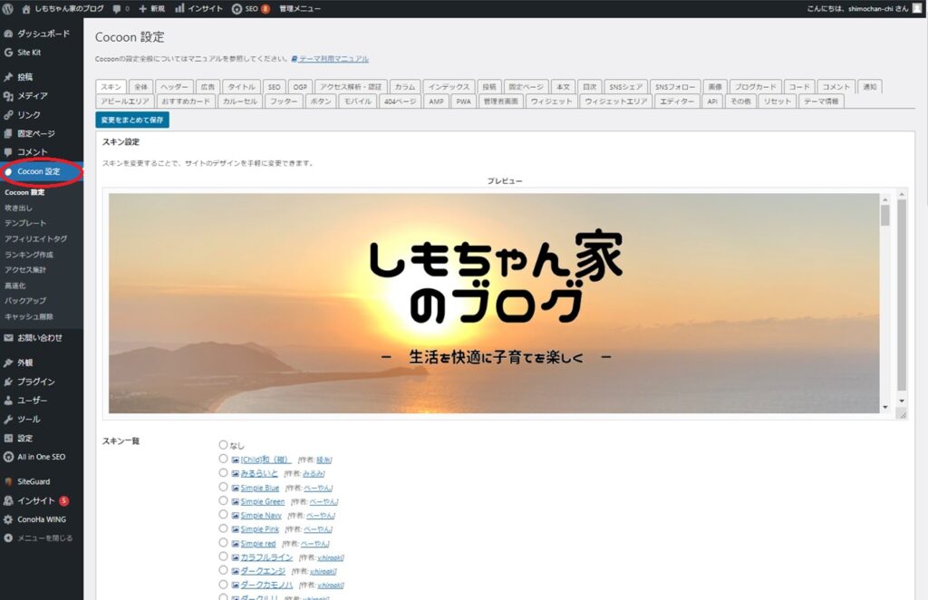This screenshot has height=600, width=928.
Task: Open the プラグイン (plugins) sidebar icon
Action: (11, 382)
